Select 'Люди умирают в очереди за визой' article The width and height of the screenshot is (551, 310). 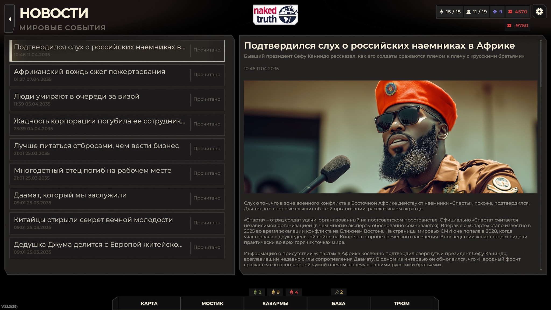[x=100, y=100]
